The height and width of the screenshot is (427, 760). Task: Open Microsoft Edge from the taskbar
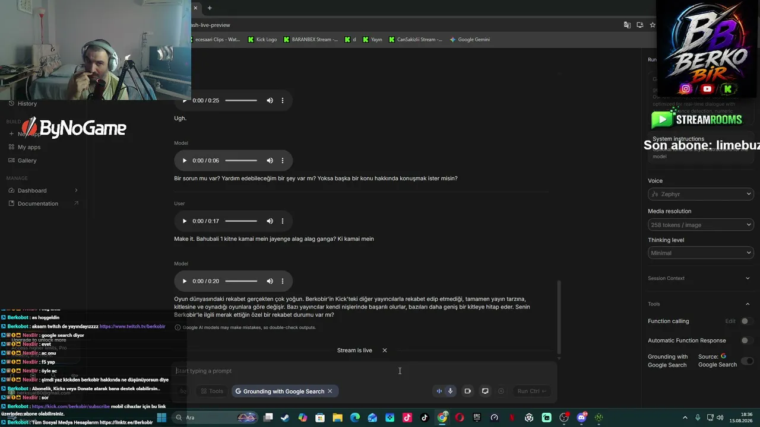tap(355, 418)
